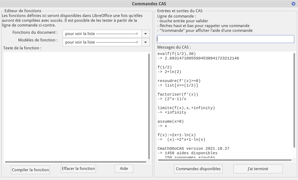The width and height of the screenshot is (298, 180).
Task: Click the evalf(f(1/2),30) line in messages
Action: [175, 54]
